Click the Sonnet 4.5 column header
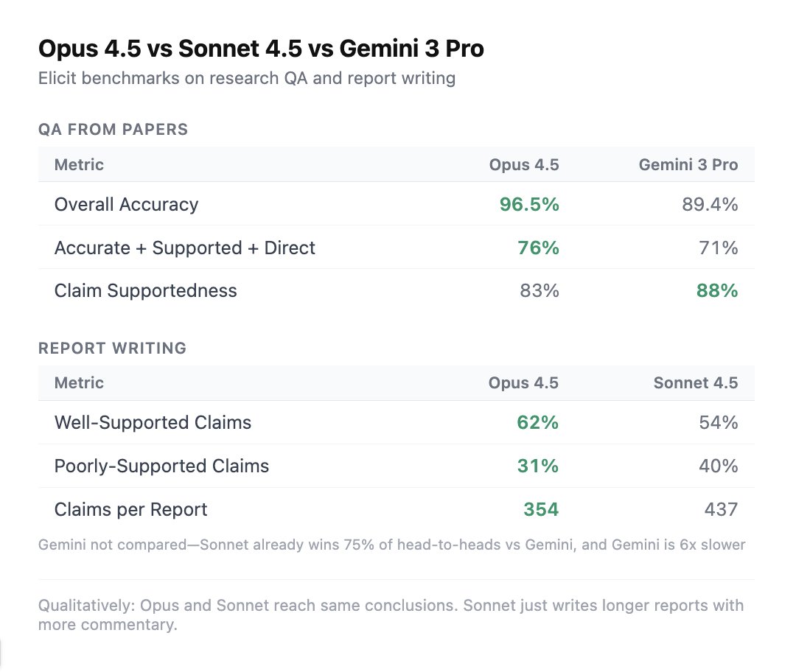 [x=695, y=383]
